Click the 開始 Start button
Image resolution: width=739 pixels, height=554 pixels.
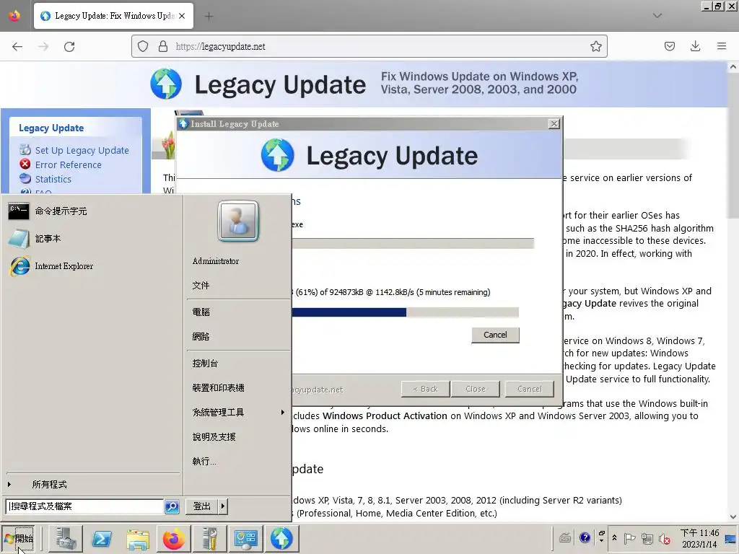19,538
